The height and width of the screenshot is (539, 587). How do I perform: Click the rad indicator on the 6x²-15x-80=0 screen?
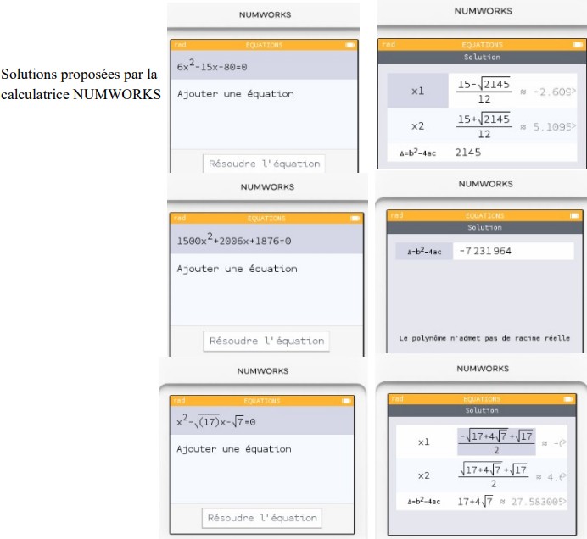(x=179, y=45)
